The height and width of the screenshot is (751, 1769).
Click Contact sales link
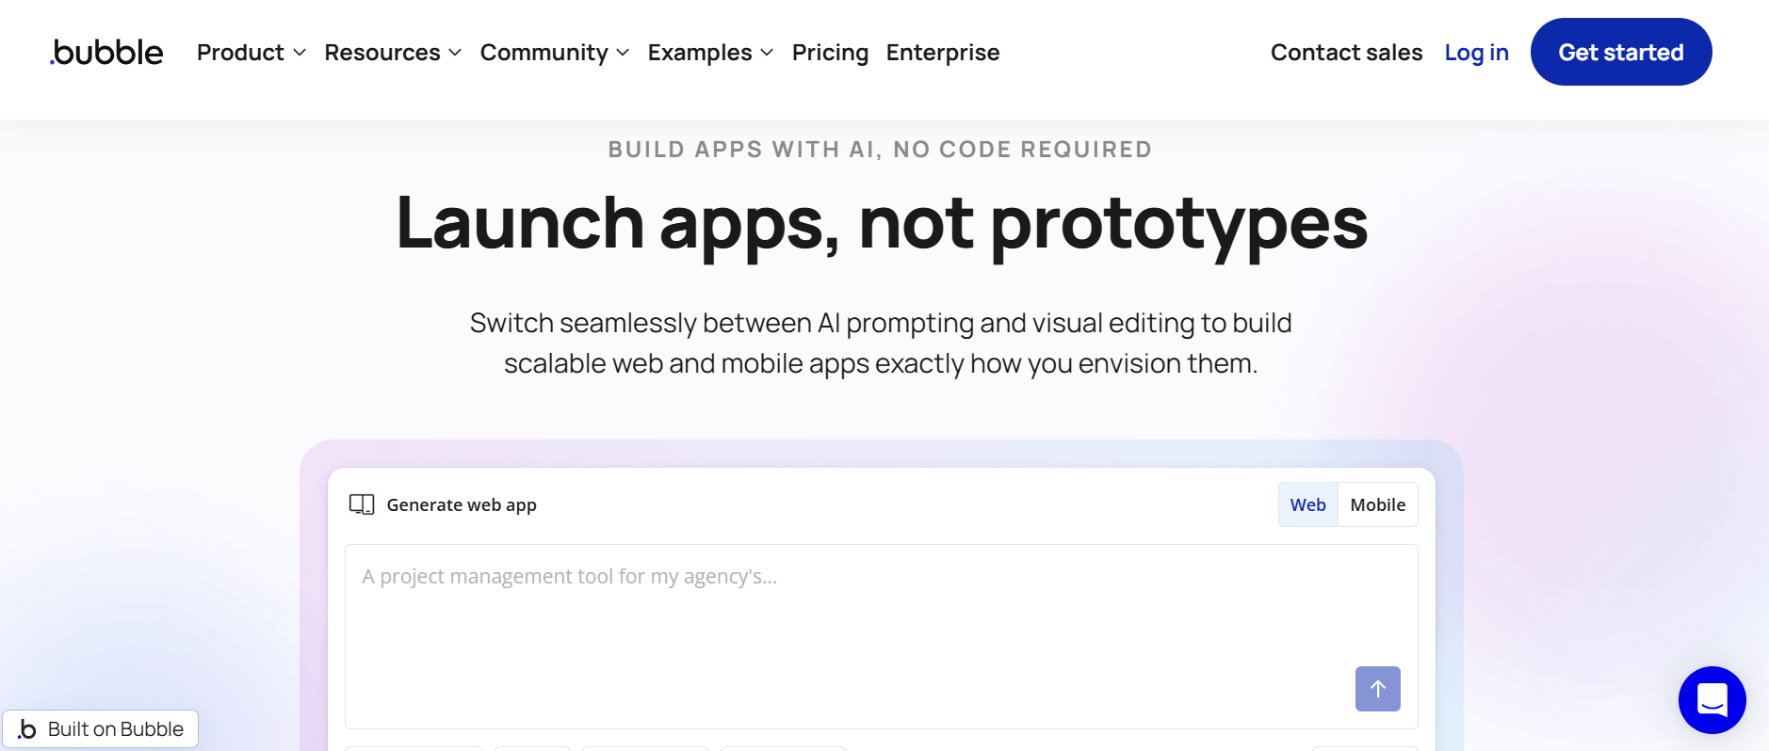(x=1346, y=53)
